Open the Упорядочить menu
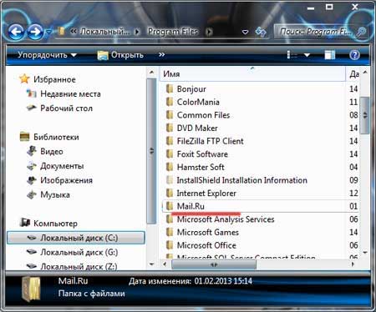The height and width of the screenshot is (312, 376). (x=47, y=55)
